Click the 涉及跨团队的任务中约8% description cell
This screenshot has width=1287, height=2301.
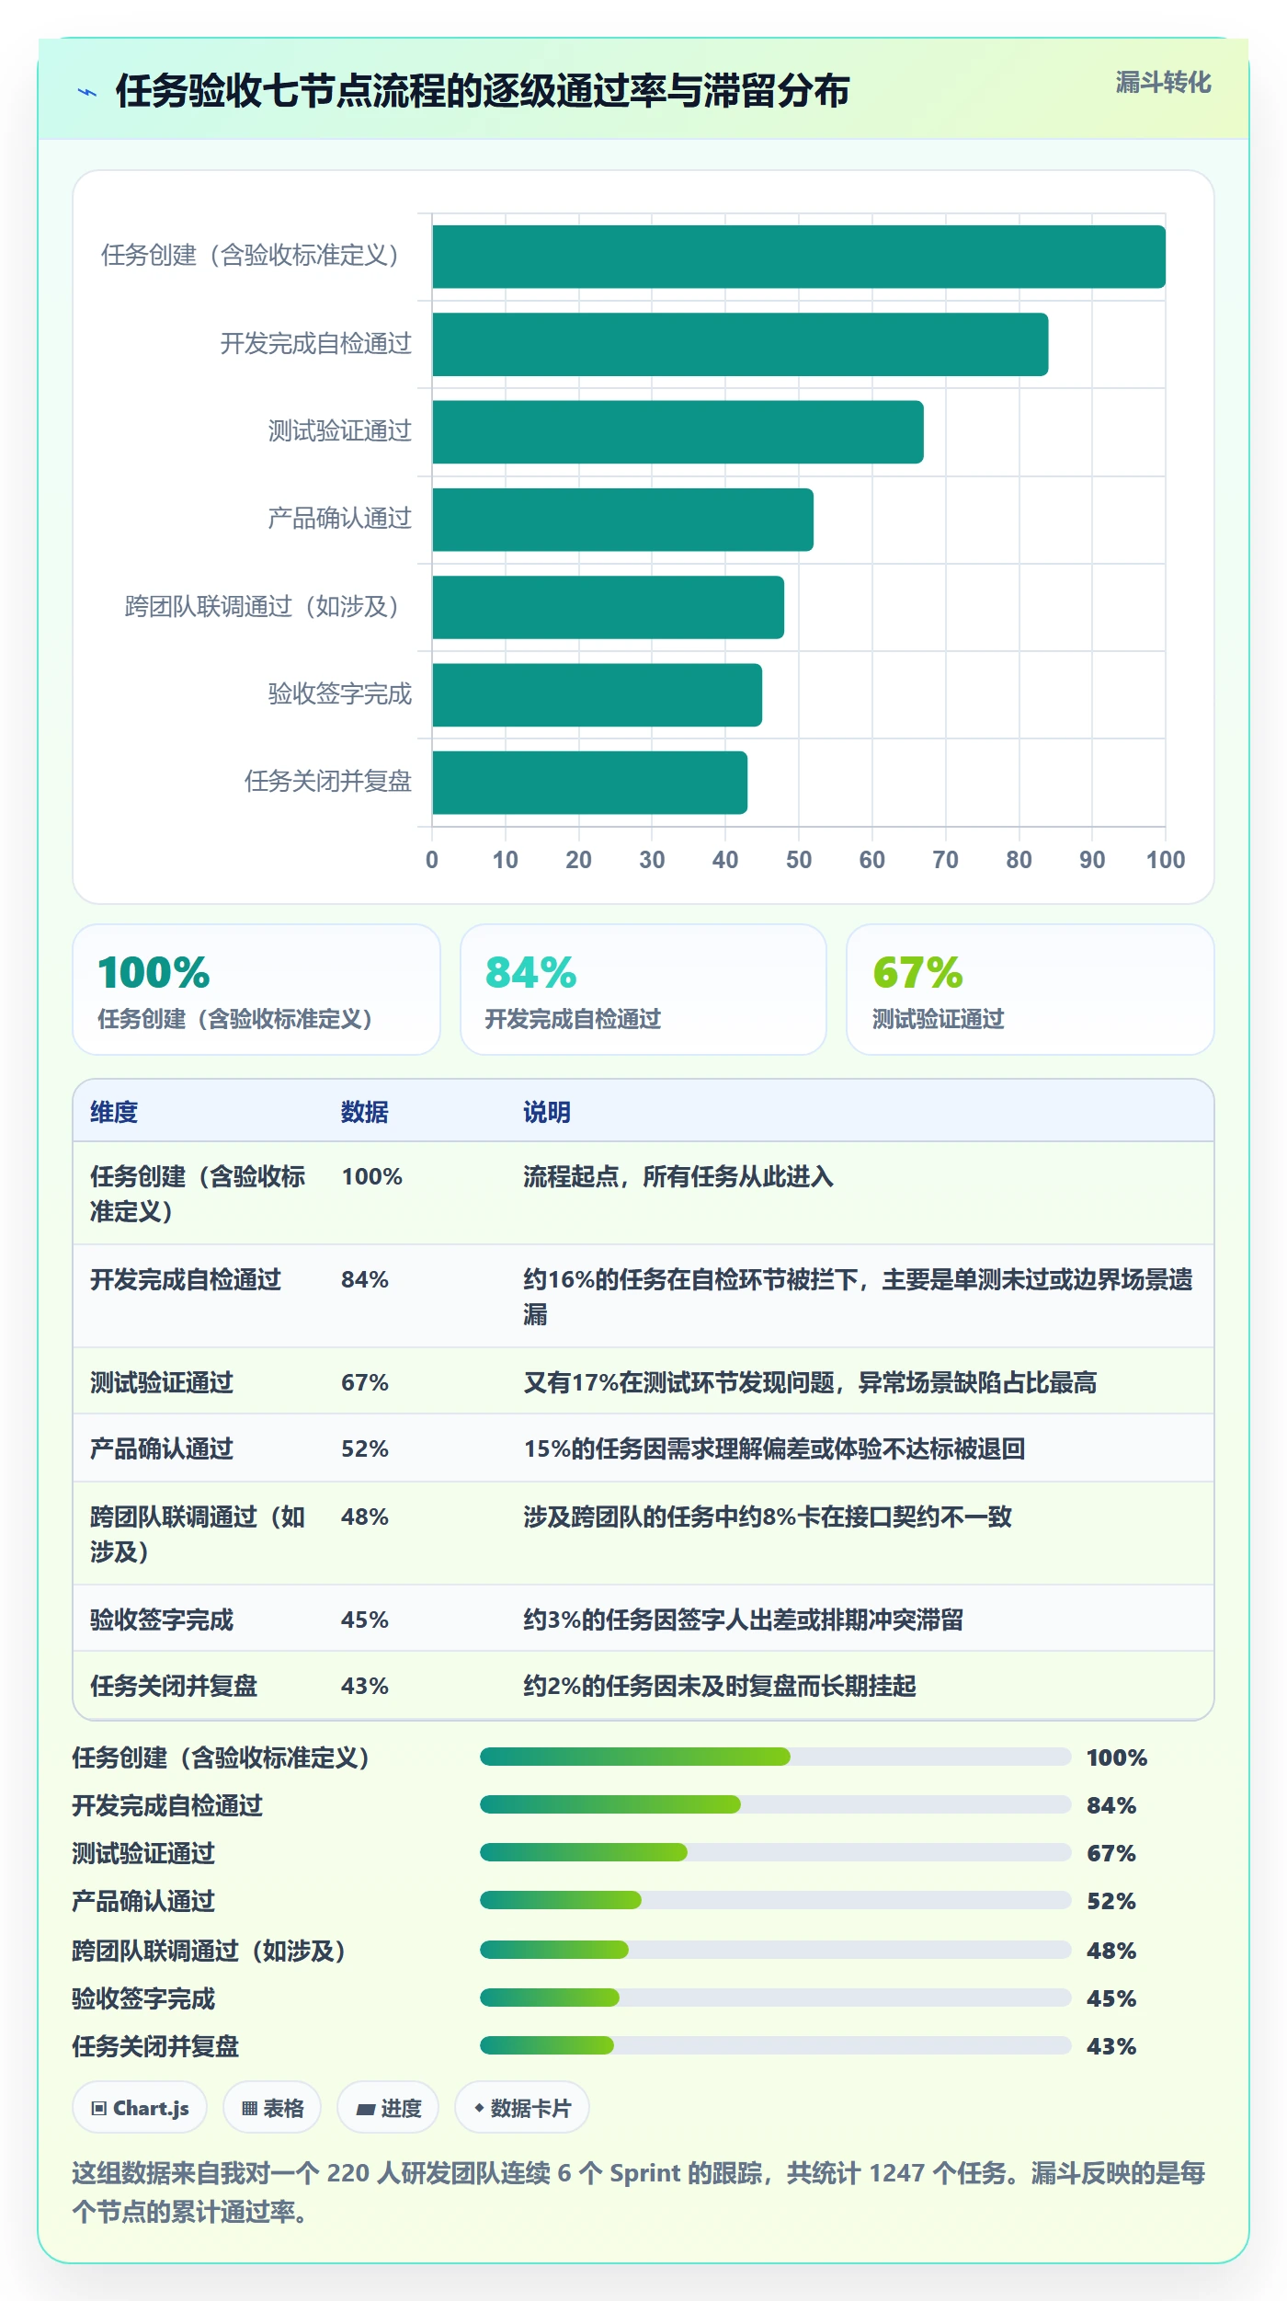click(x=768, y=1517)
